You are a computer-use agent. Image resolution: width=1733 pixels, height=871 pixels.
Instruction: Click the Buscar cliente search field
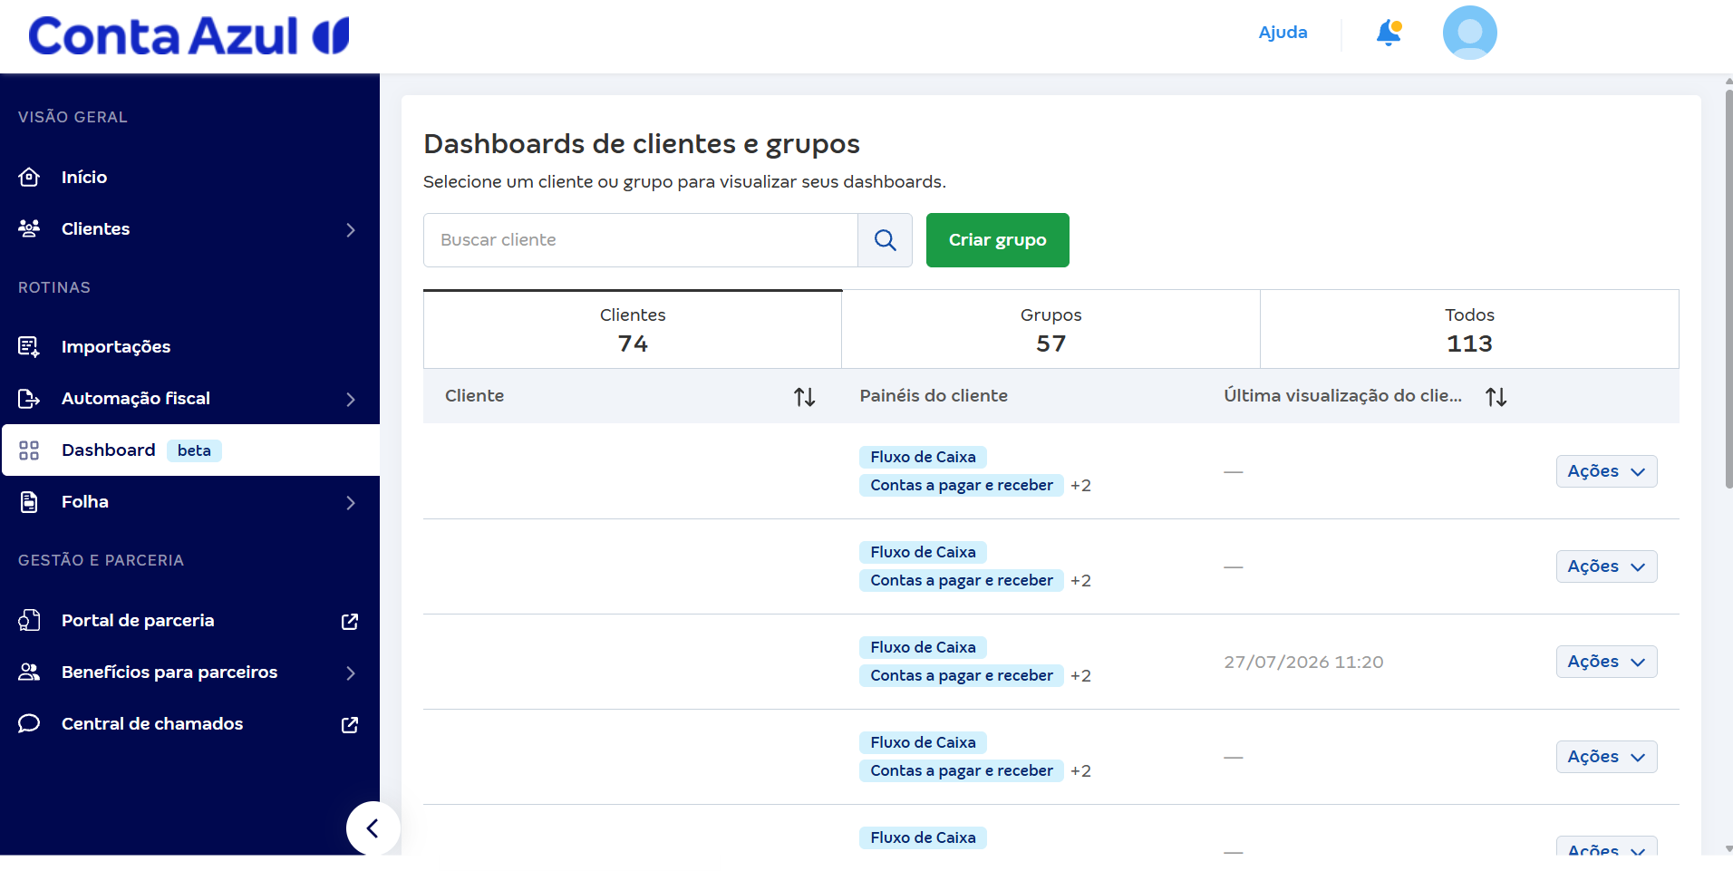[640, 240]
